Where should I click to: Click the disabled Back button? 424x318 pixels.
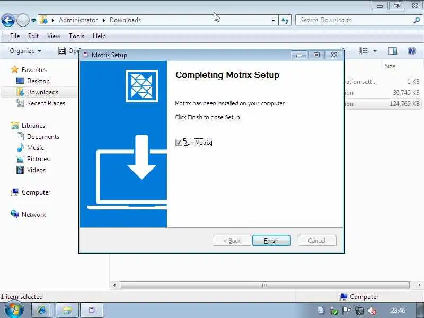232,241
